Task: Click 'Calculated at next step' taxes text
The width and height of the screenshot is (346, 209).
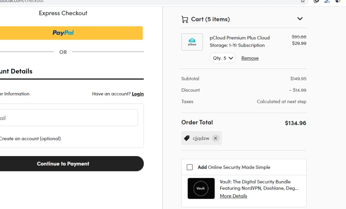Action: (281, 102)
